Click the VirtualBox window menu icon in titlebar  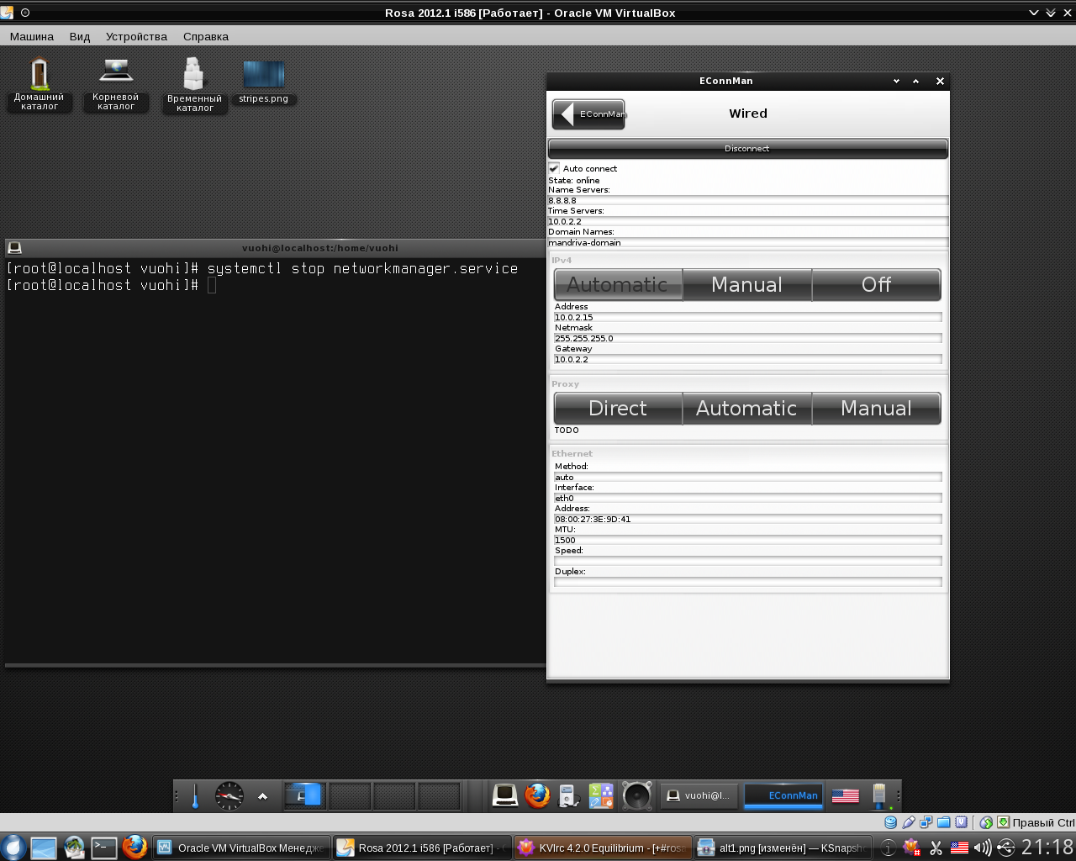pyautogui.click(x=7, y=13)
